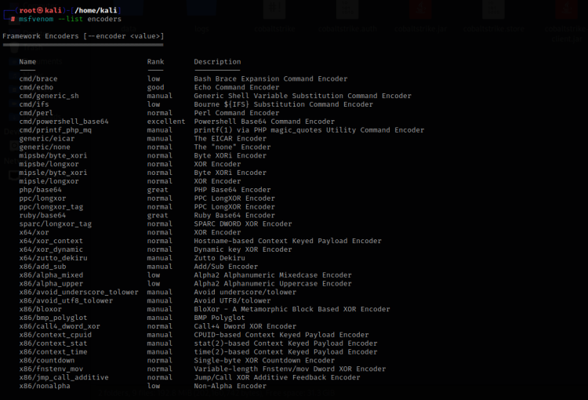Select the 'x86/fnstenv_mov' encoder name
The image size is (588, 400).
point(52,369)
